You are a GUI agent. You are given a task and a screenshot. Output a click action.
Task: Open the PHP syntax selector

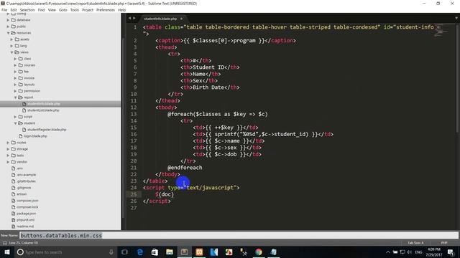444,243
